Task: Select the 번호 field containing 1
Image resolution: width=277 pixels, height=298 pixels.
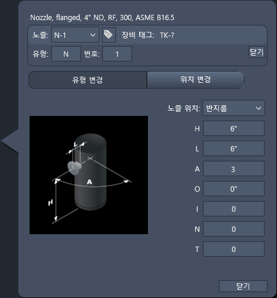Action: [117, 54]
